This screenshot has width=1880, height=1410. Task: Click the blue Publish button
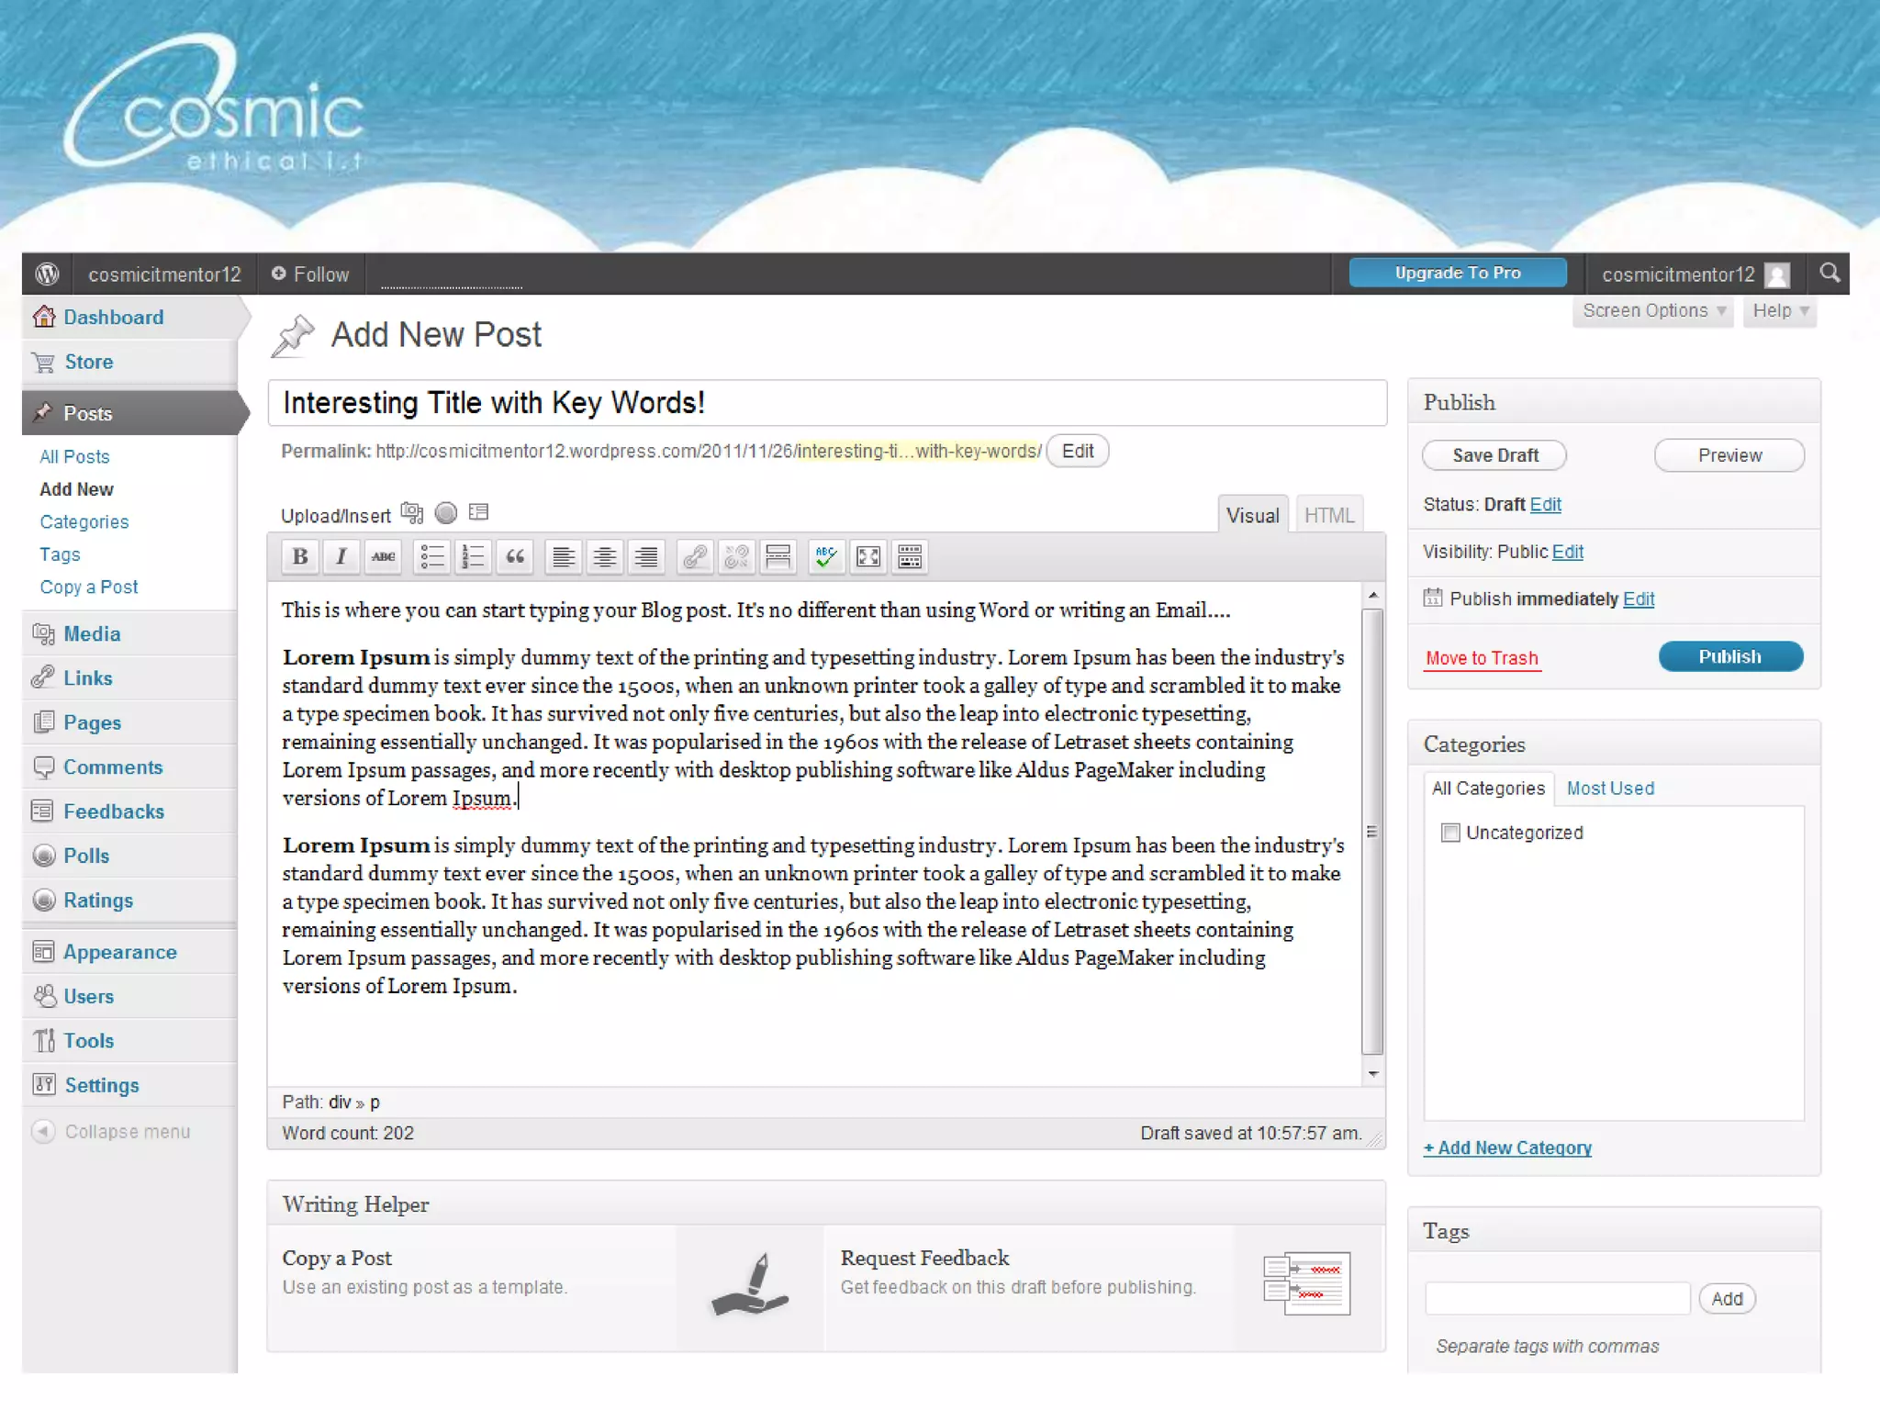click(x=1729, y=657)
